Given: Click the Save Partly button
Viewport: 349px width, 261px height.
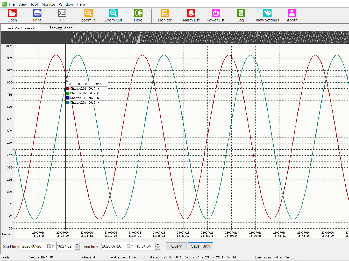Looking at the screenshot, I should coord(201,246).
